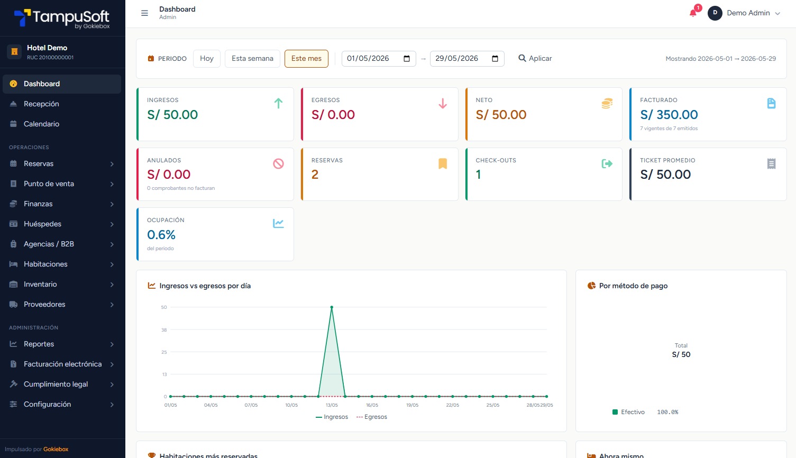The height and width of the screenshot is (458, 796).
Task: Follow the Gokiebox footer link
Action: (56, 450)
